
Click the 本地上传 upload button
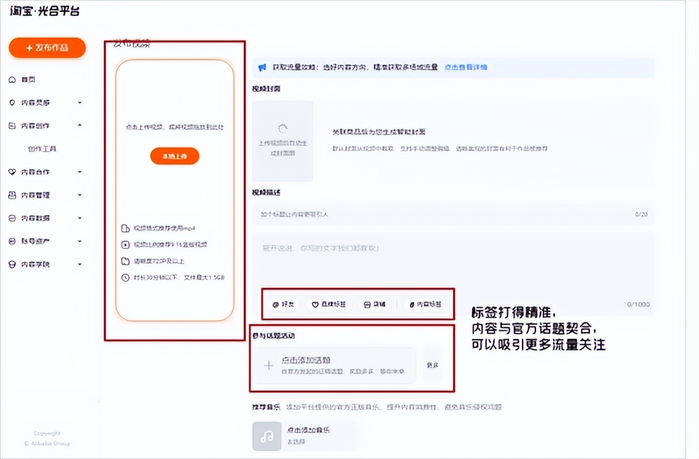click(174, 156)
